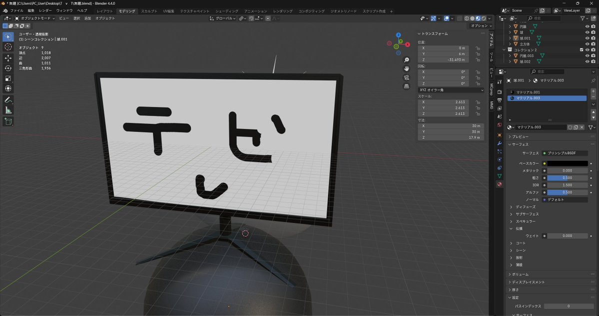Viewport: 599px width, 316px height.
Task: Adjust the アルファ slider
Action: click(568, 192)
